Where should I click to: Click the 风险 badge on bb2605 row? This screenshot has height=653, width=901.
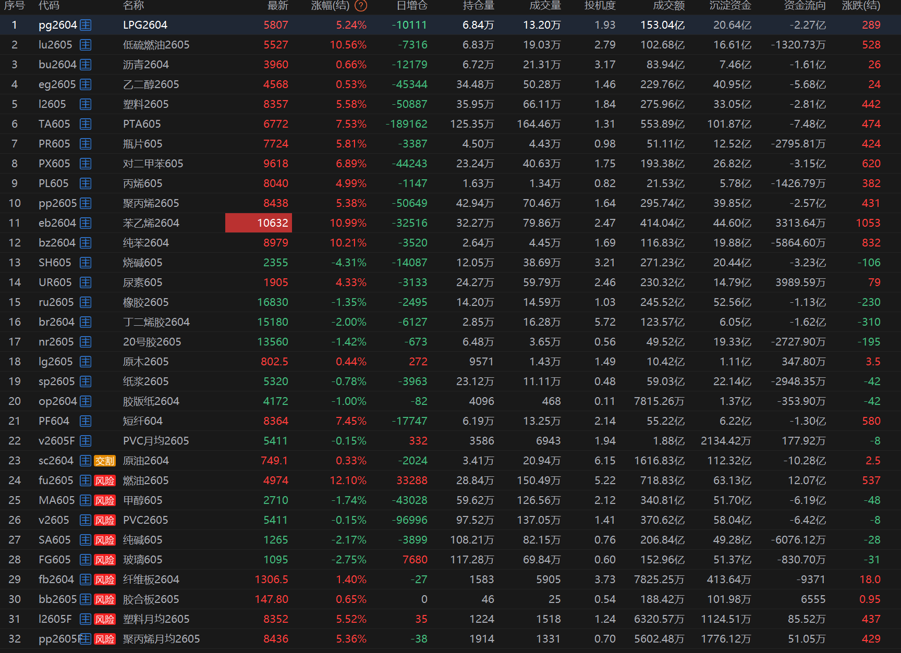[x=104, y=599]
